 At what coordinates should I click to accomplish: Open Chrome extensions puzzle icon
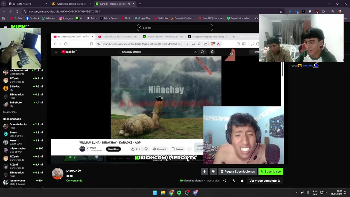323,11
